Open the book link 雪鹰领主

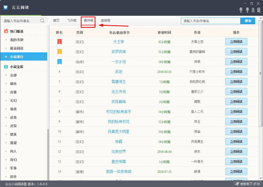(x=119, y=82)
